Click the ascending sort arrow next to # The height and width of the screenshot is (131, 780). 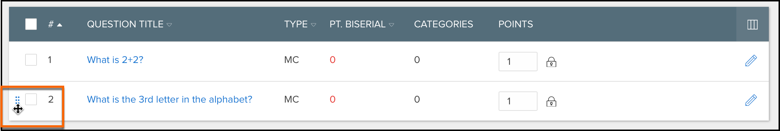(60, 25)
